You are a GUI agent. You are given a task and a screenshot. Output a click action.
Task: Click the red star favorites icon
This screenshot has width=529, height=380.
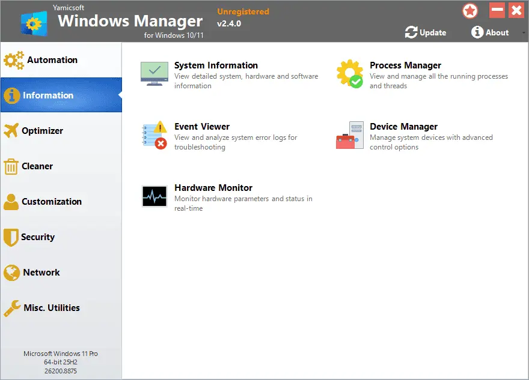click(470, 11)
